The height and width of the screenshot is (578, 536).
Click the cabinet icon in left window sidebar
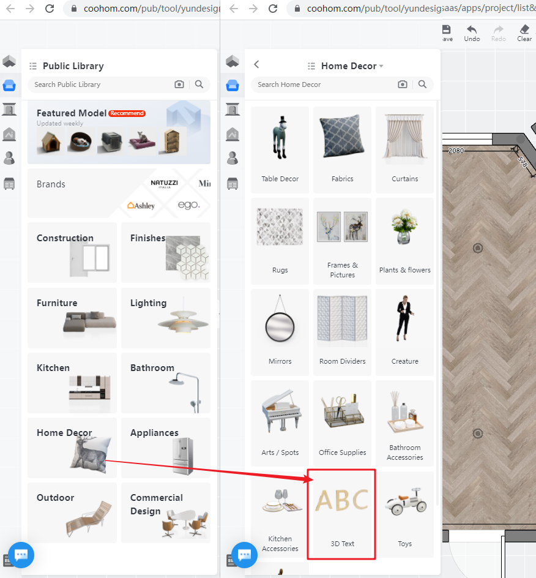click(9, 183)
